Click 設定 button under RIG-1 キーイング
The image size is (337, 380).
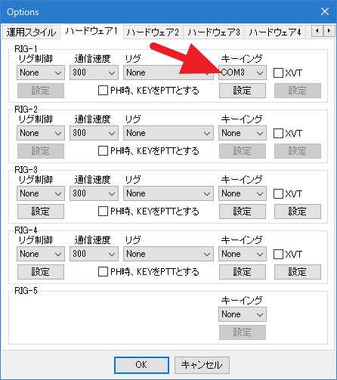(243, 91)
